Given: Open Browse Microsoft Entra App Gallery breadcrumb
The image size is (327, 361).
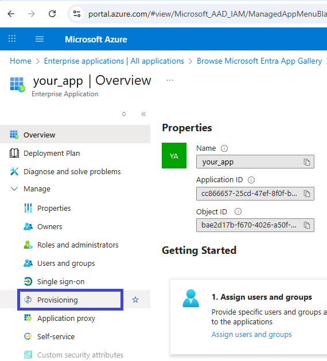Looking at the screenshot, I should coord(259,61).
